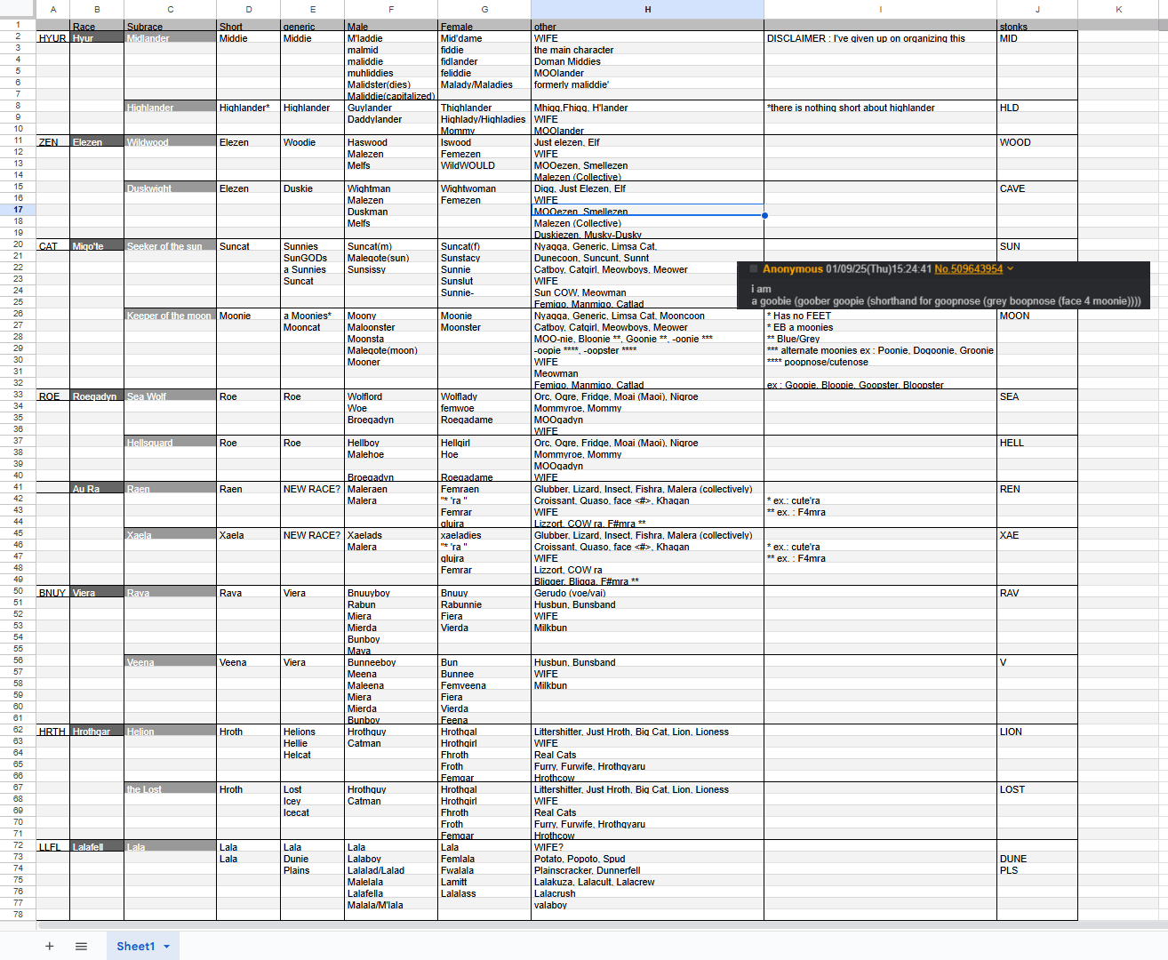Select row 17 header
The width and height of the screenshot is (1168, 960).
(18, 210)
